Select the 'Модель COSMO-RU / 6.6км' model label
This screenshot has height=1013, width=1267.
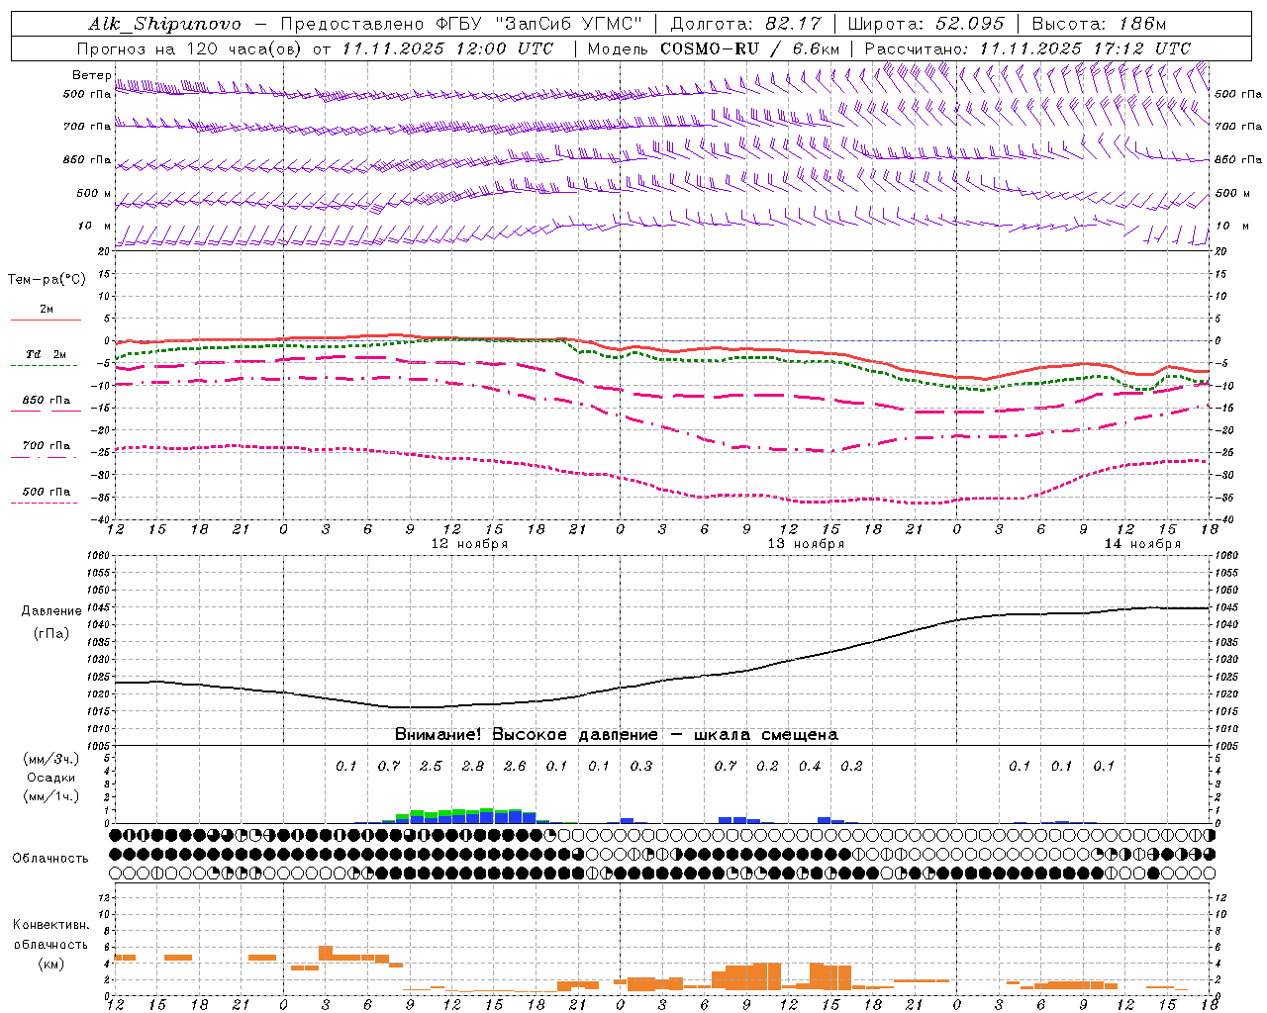pyautogui.click(x=714, y=48)
